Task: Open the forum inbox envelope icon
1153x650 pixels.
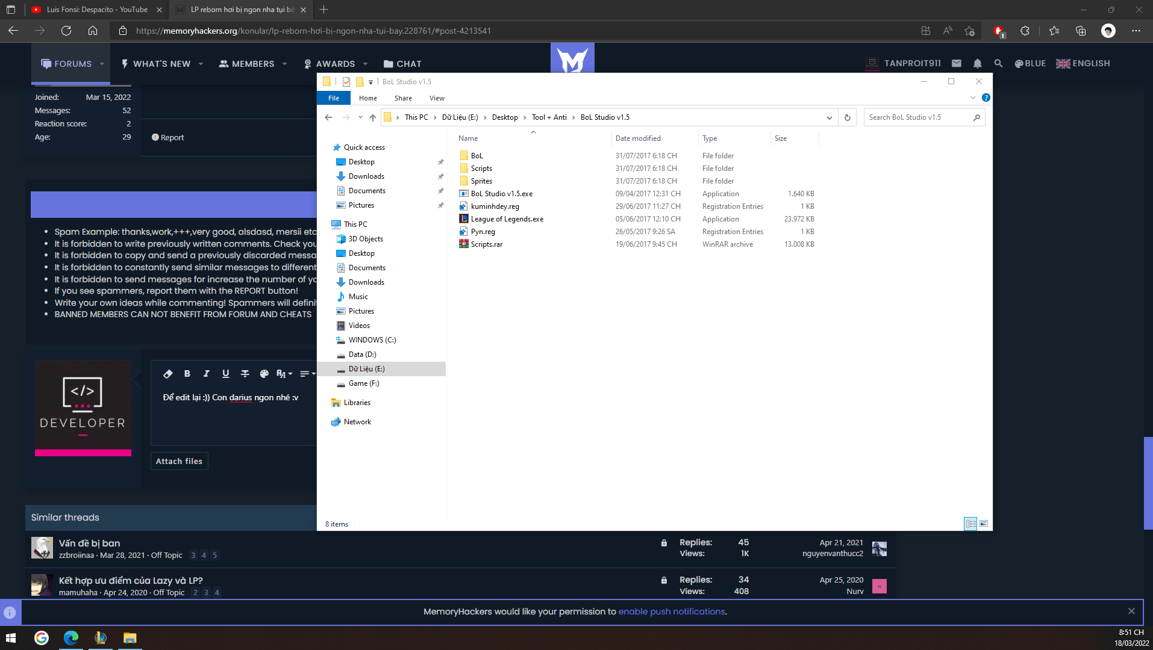Action: click(957, 63)
